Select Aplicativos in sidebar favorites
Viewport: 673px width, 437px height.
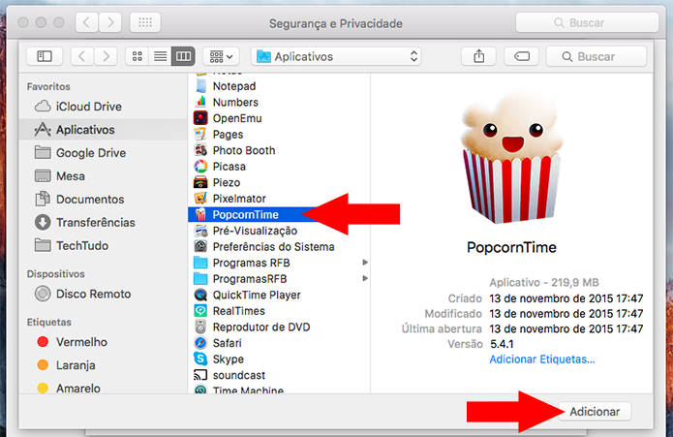coord(103,130)
